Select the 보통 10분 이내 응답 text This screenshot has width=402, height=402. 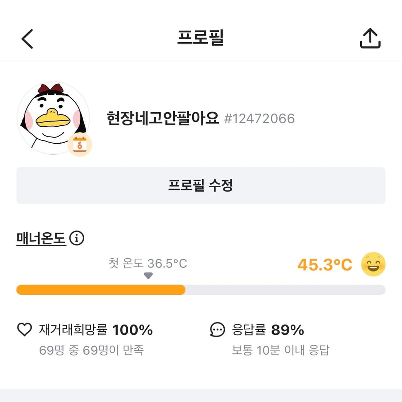point(281,350)
